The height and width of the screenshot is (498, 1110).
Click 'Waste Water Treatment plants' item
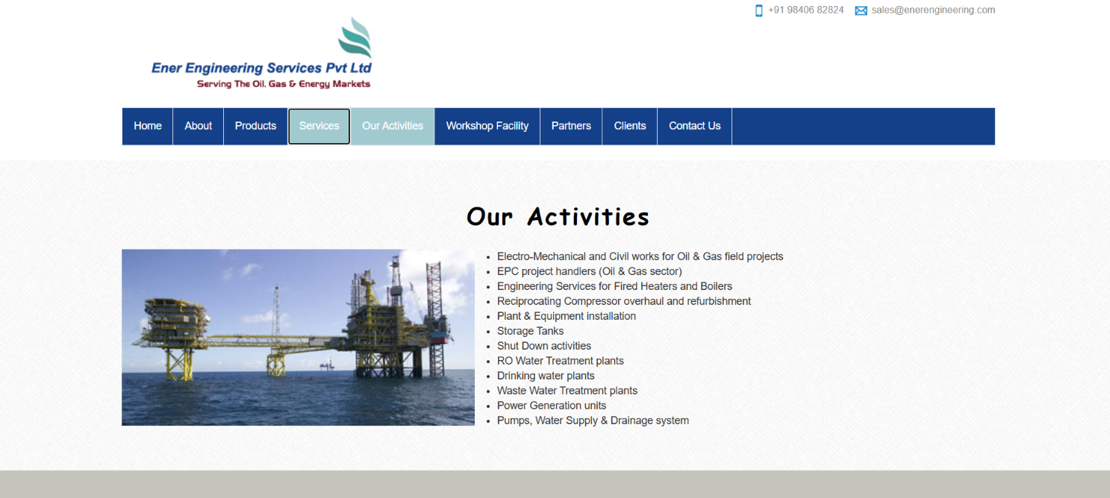[x=567, y=391]
